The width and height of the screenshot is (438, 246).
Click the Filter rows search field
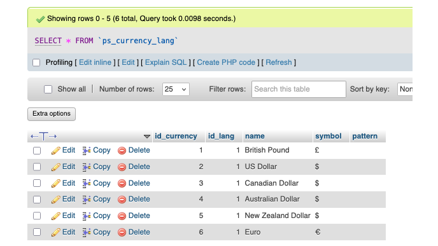pos(299,89)
